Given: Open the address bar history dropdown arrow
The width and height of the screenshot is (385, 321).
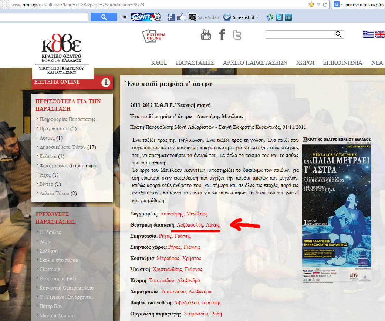Looking at the screenshot, I should [318, 4].
